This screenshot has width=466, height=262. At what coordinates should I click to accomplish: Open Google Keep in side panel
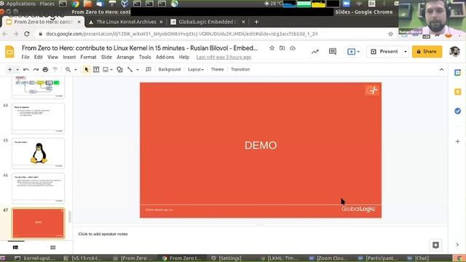(458, 92)
